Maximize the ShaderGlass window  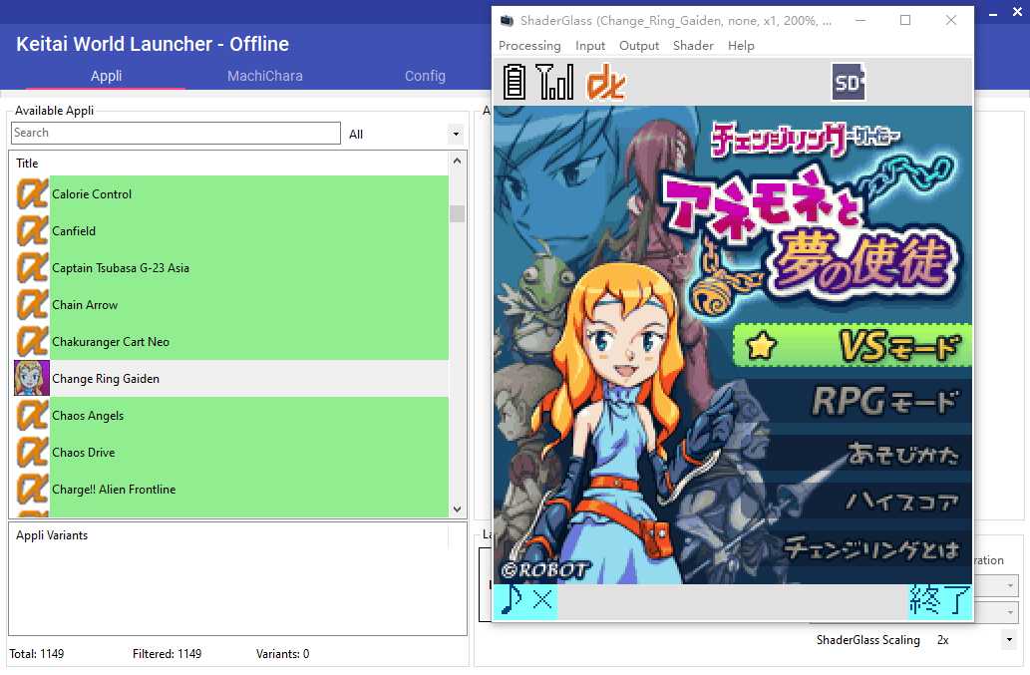(x=905, y=20)
